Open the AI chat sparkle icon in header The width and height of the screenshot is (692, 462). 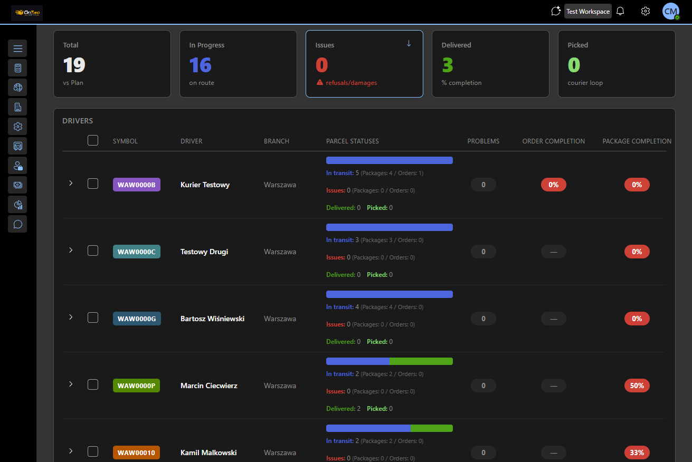point(555,11)
